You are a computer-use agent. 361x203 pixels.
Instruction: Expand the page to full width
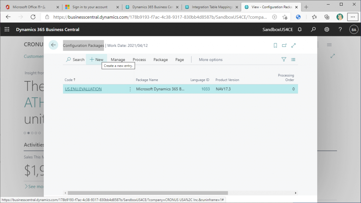[x=293, y=45]
